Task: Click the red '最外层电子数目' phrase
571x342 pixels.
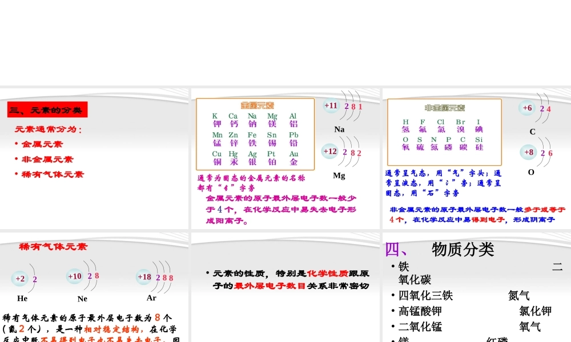Action: tap(270, 286)
